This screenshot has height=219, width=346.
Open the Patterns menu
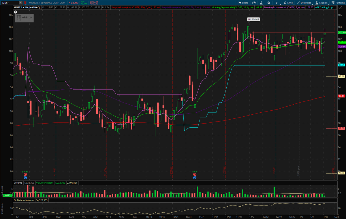(338, 3)
